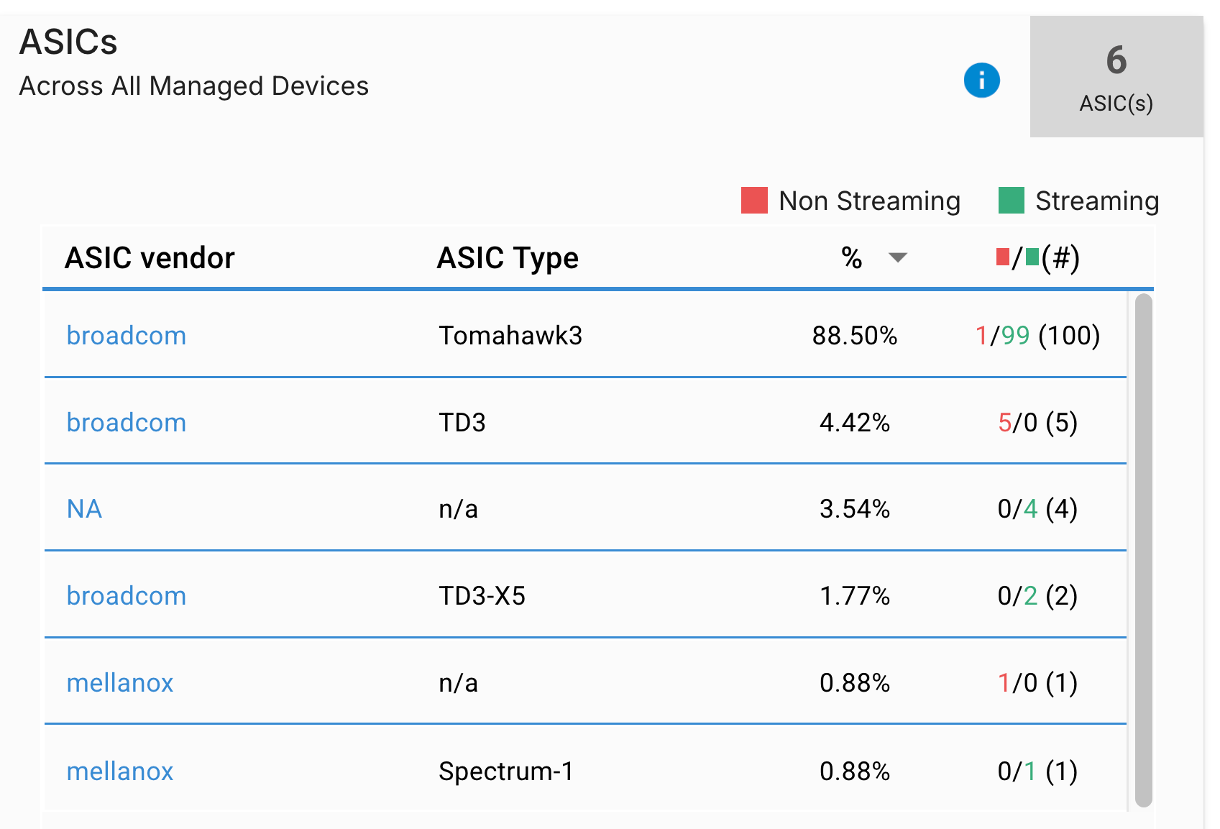Sort by ASIC vendor column header
1220x829 pixels.
click(x=150, y=258)
